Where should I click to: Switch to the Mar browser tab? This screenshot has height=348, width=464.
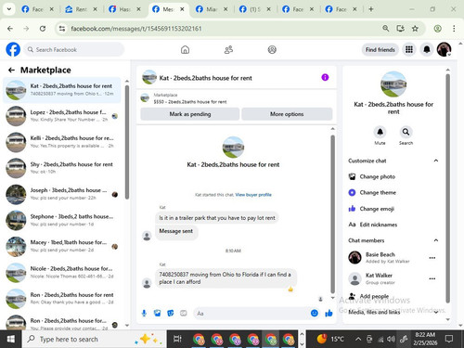point(212,9)
